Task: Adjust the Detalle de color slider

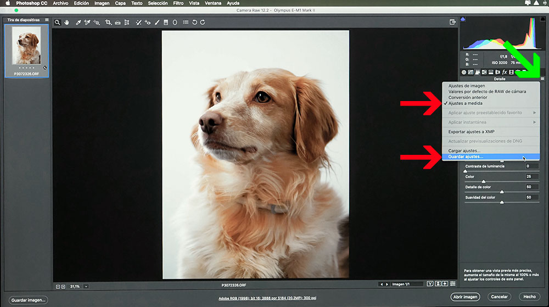Action: [x=502, y=192]
